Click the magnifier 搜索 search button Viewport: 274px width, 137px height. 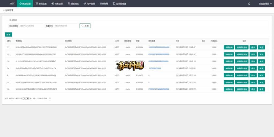85,26
